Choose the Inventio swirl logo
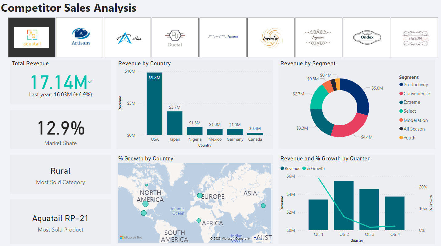 (x=271, y=37)
